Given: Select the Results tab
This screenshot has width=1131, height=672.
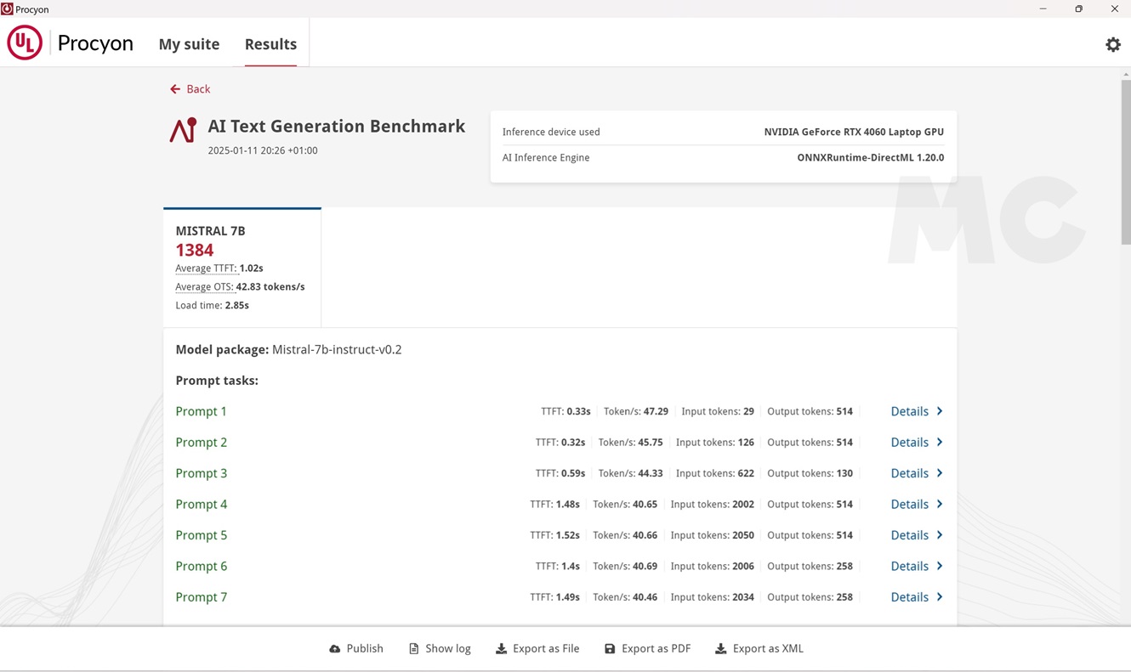Looking at the screenshot, I should point(270,44).
